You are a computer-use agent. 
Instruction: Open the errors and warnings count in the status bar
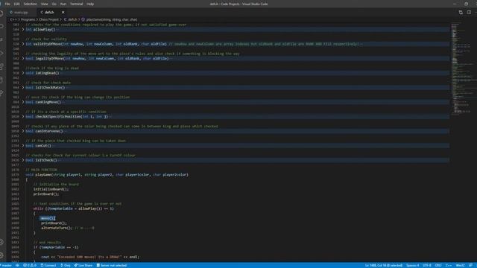[30, 265]
